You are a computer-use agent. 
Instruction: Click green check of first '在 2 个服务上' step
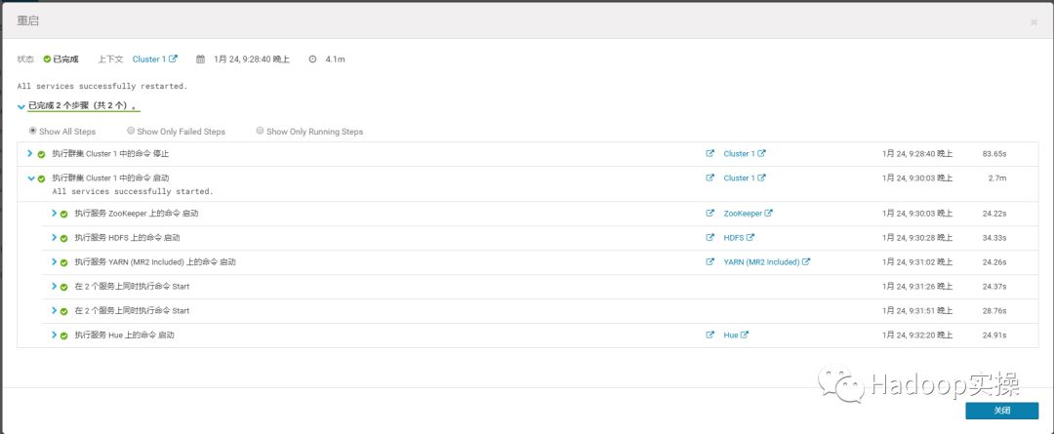click(63, 287)
